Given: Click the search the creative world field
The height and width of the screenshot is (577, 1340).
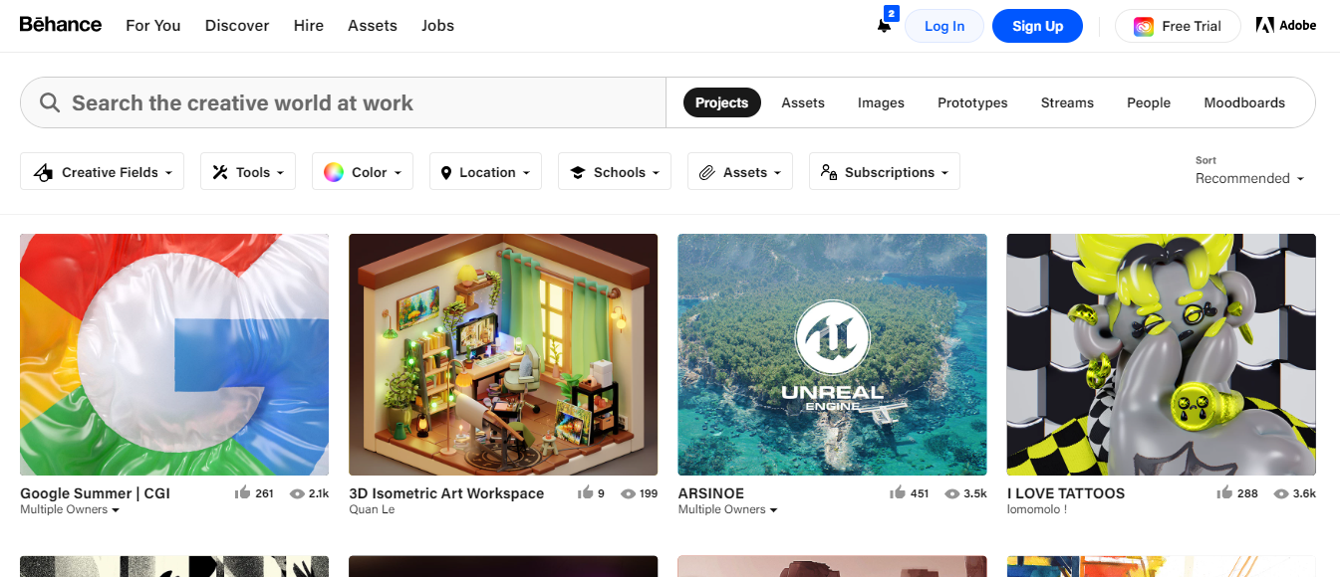Looking at the screenshot, I should (343, 102).
